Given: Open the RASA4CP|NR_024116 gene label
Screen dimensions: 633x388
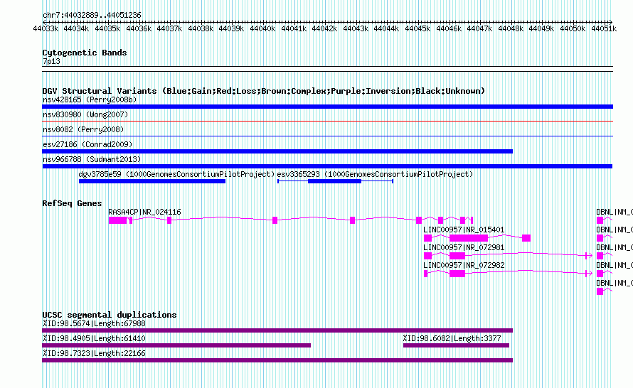Looking at the screenshot, I should (x=144, y=212).
